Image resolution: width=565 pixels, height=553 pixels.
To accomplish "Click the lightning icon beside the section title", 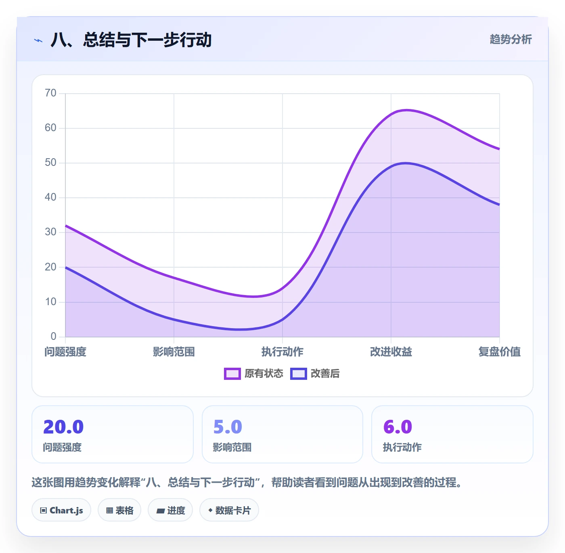I will (38, 40).
